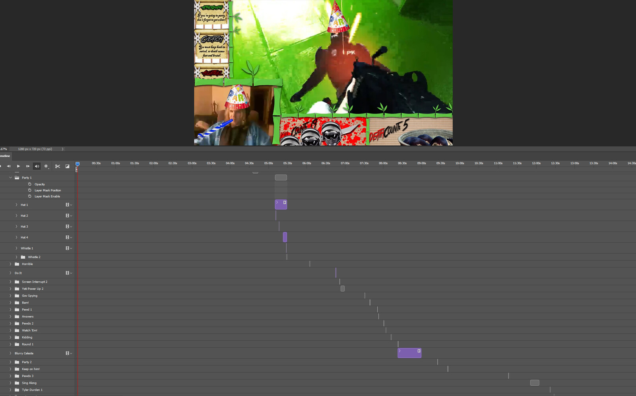This screenshot has width=636, height=396.
Task: Play the timeline video
Action: pyautogui.click(x=18, y=166)
